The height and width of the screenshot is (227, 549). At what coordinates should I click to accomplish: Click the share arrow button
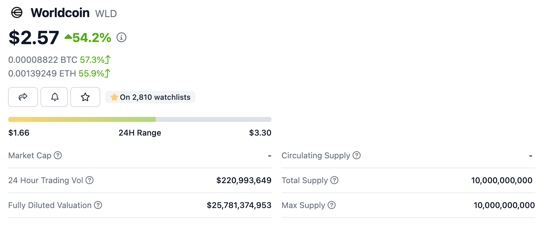coord(23,97)
